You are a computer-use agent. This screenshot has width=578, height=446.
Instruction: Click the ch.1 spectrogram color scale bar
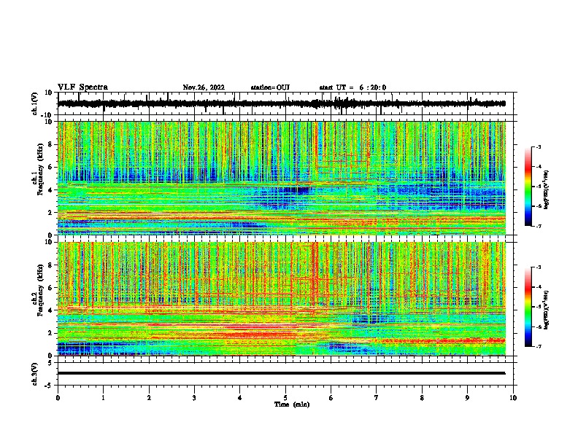pyautogui.click(x=528, y=187)
